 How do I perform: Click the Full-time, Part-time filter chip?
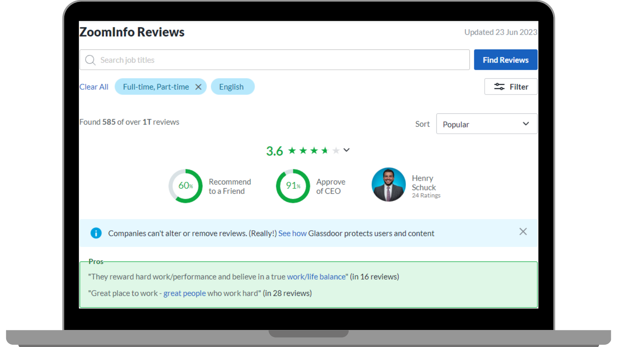click(x=156, y=87)
